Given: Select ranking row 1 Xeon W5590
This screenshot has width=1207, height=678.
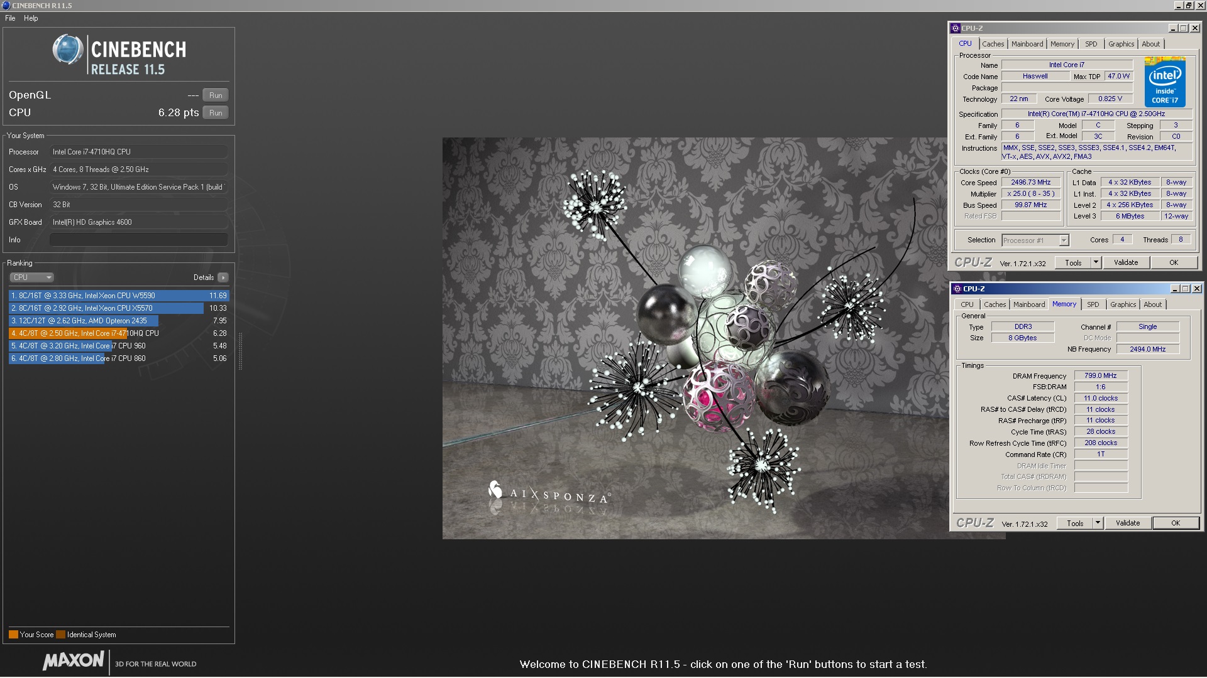Looking at the screenshot, I should tap(119, 296).
